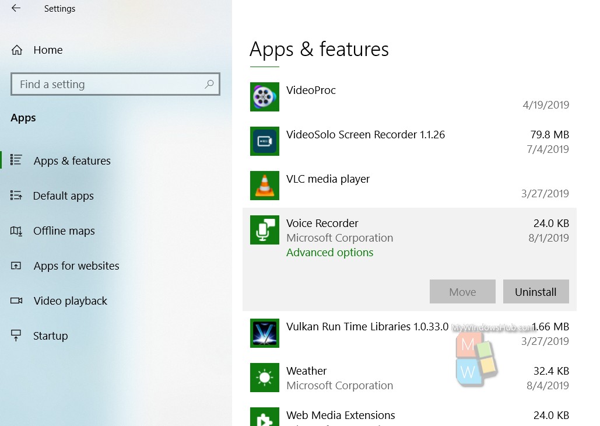Focus the Find a setting search box
Viewport: 600px width, 426px height.
(x=115, y=84)
